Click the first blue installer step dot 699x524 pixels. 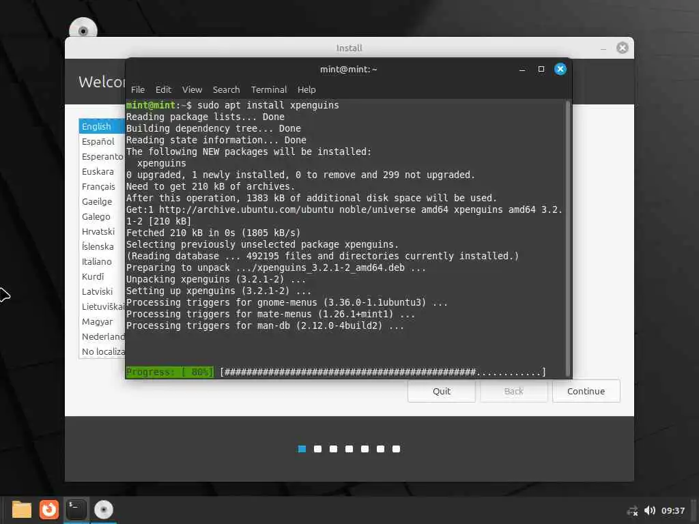pyautogui.click(x=302, y=449)
